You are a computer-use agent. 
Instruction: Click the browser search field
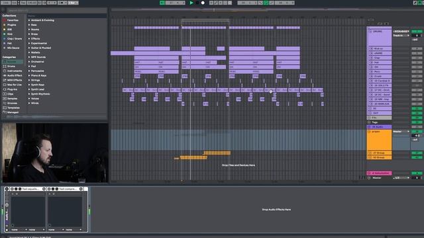click(57, 11)
